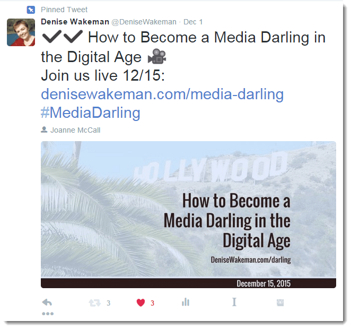Open tweet analytics bar chart icon
The image size is (351, 329).
click(186, 302)
